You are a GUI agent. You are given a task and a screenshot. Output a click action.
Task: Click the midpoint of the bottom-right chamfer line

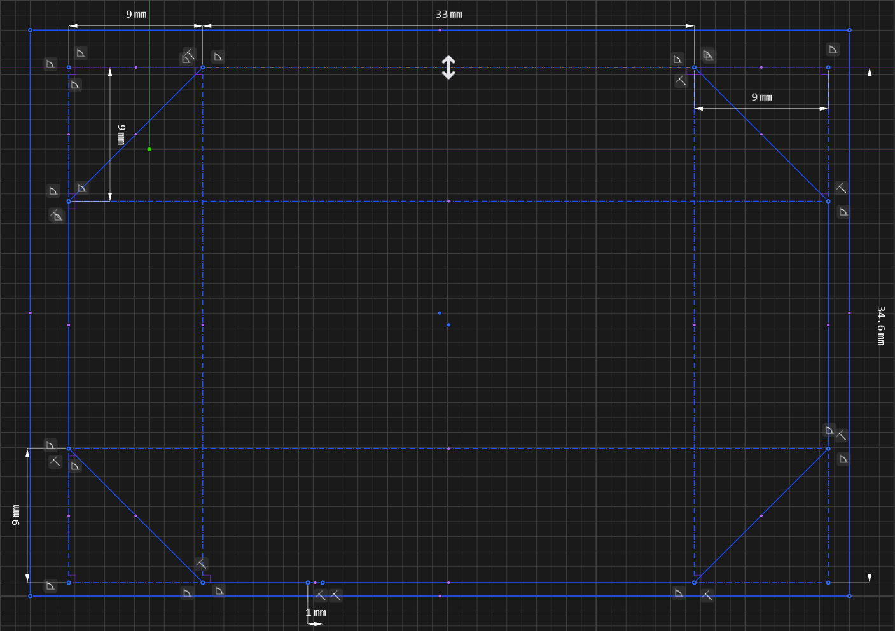(761, 516)
